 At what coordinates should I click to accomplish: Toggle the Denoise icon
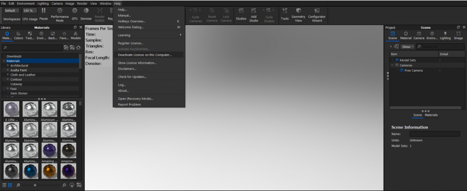pyautogui.click(x=86, y=14)
